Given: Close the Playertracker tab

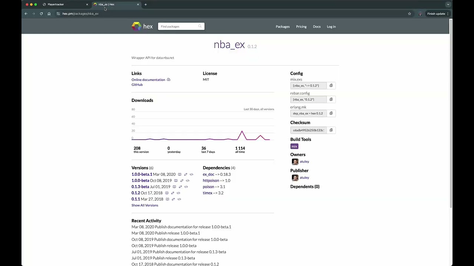Looking at the screenshot, I should coord(87,4).
